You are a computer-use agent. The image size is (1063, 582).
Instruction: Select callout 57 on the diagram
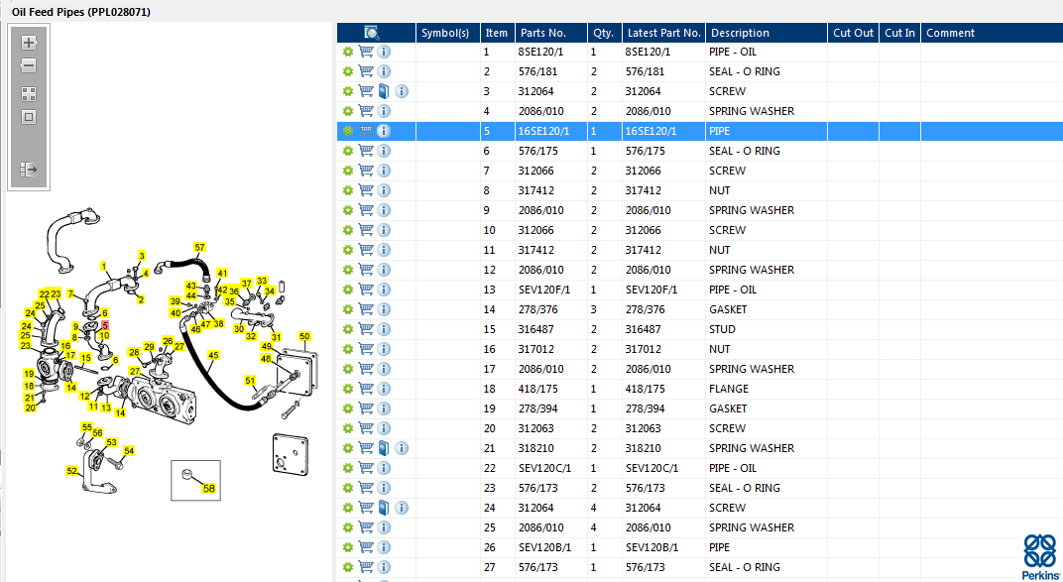tap(199, 247)
